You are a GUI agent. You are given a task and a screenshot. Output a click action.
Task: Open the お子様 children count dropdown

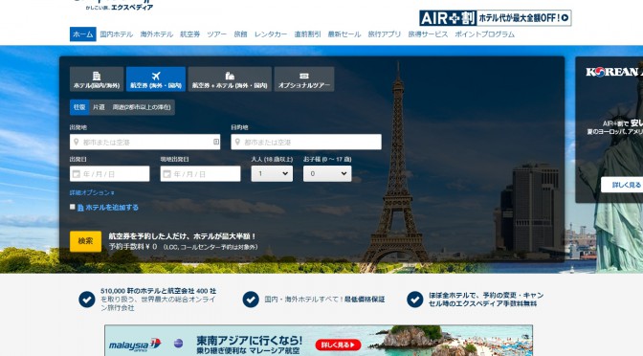[327, 174]
